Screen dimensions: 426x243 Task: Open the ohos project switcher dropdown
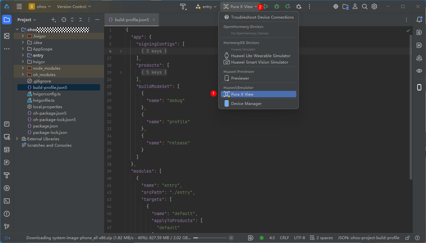coord(40,6)
